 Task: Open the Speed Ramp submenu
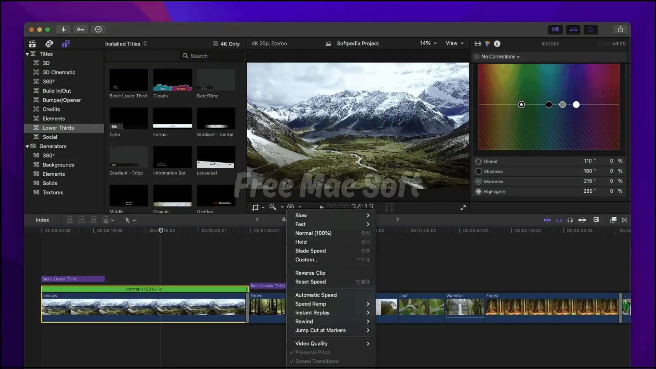click(311, 304)
